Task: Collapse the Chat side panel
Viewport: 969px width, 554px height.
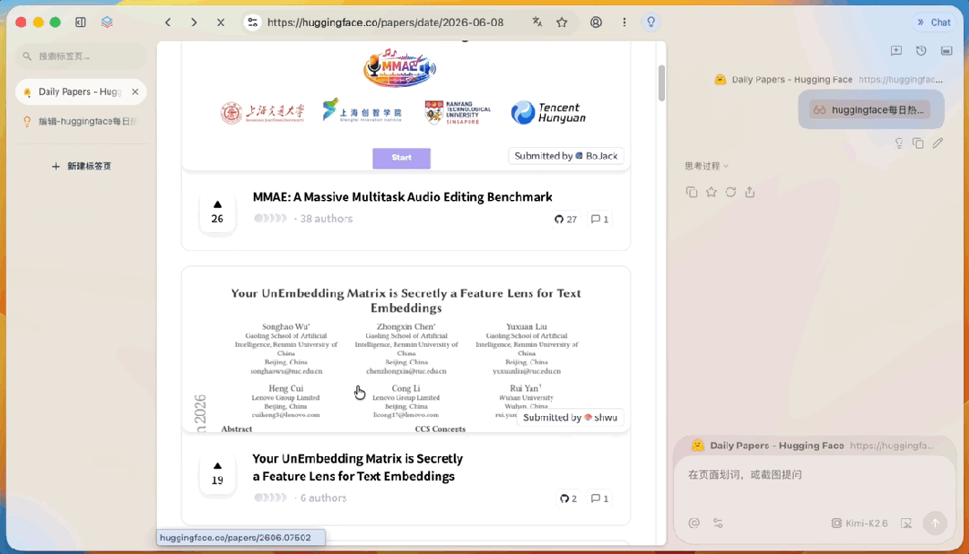Action: point(933,22)
